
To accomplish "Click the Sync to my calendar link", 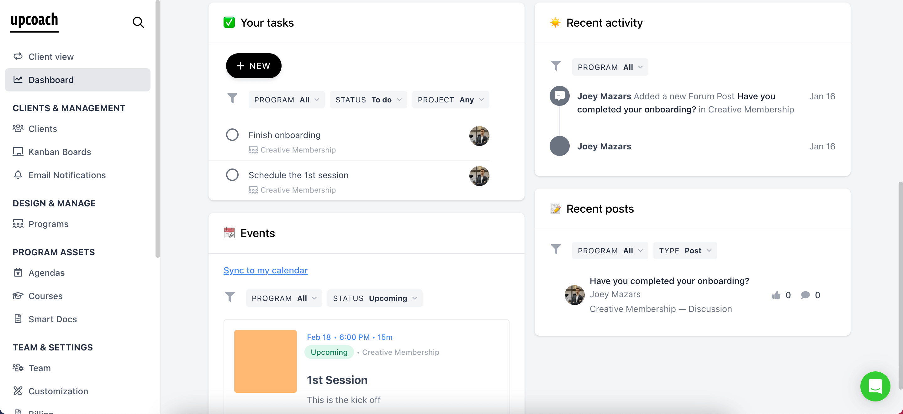I will 265,270.
